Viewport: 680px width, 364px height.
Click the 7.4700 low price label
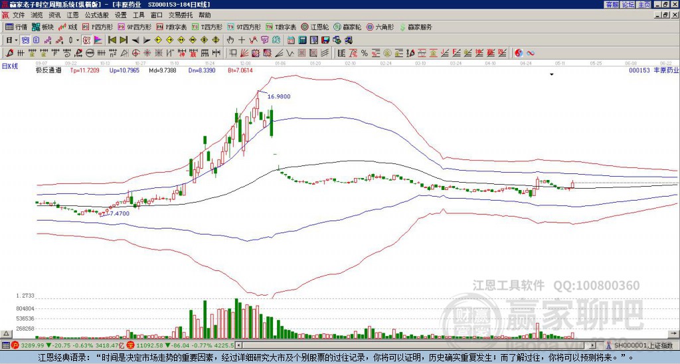pos(120,213)
